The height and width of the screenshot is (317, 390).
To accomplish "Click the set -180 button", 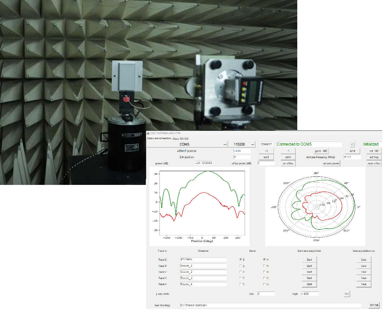I will 374,151.
